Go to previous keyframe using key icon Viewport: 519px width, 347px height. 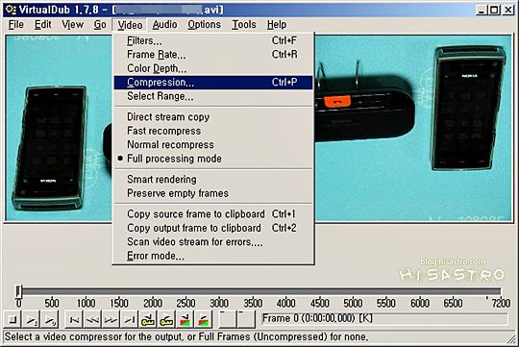pyautogui.click(x=148, y=320)
